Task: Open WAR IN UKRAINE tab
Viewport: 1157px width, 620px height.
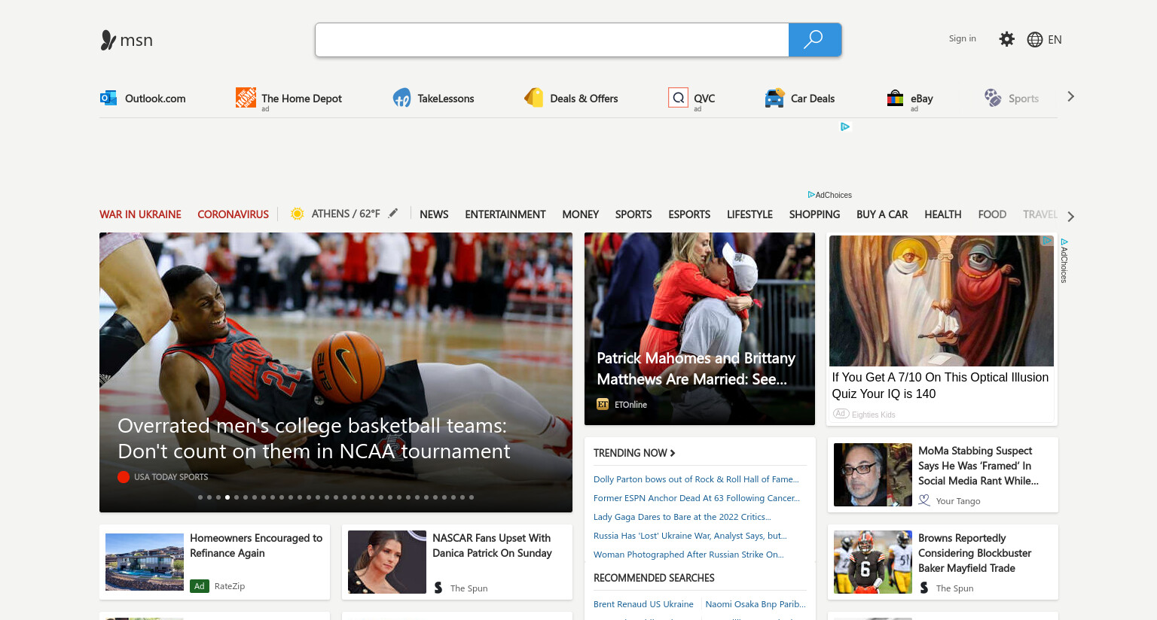Action: (140, 214)
